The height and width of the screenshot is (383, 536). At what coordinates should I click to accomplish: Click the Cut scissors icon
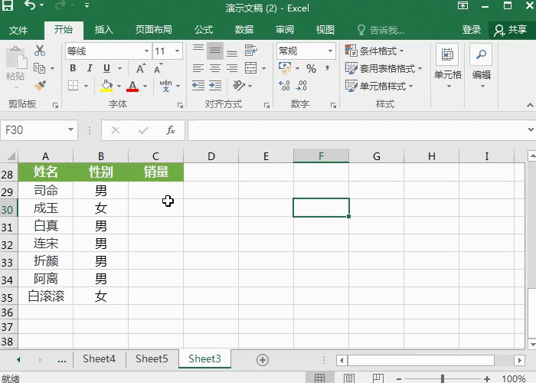point(40,51)
